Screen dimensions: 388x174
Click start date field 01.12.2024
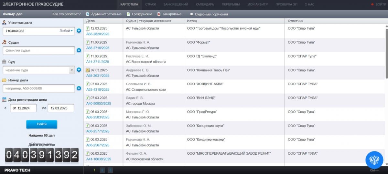click(x=23, y=108)
